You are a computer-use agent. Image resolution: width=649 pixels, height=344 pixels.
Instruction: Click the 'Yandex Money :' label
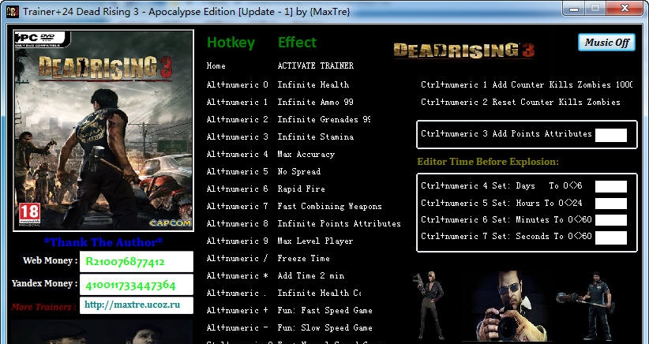(45, 283)
